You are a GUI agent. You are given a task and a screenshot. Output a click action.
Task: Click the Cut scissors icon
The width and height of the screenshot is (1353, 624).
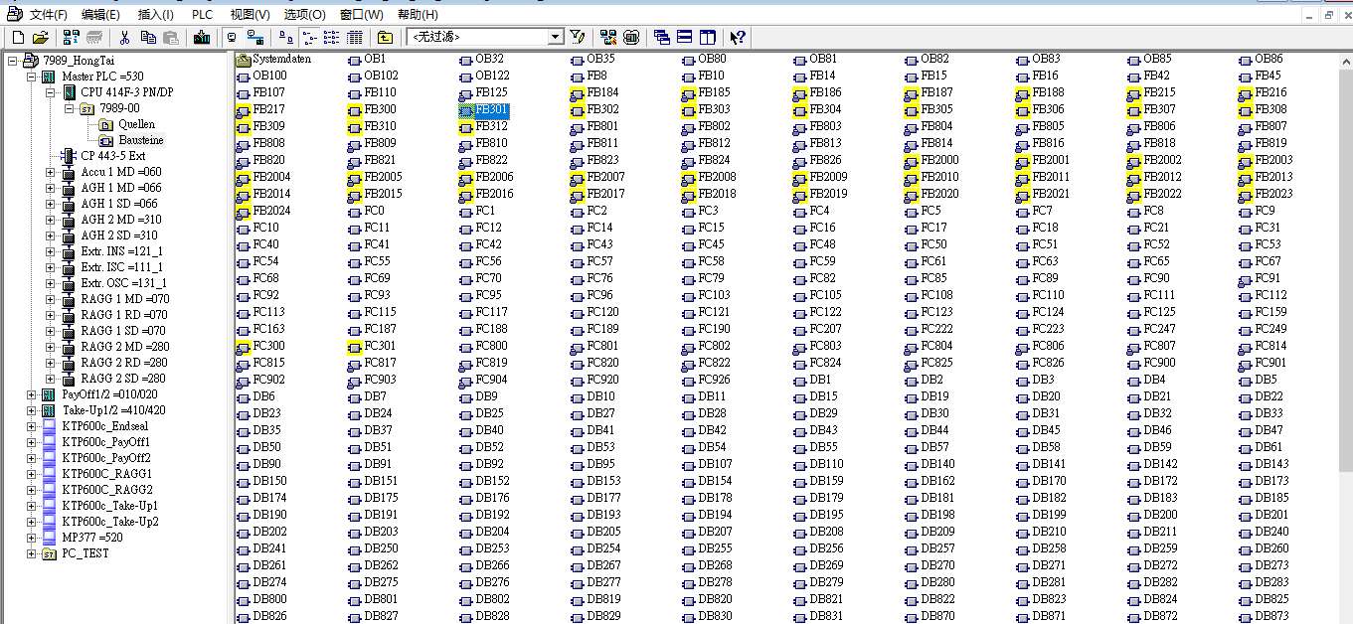124,38
